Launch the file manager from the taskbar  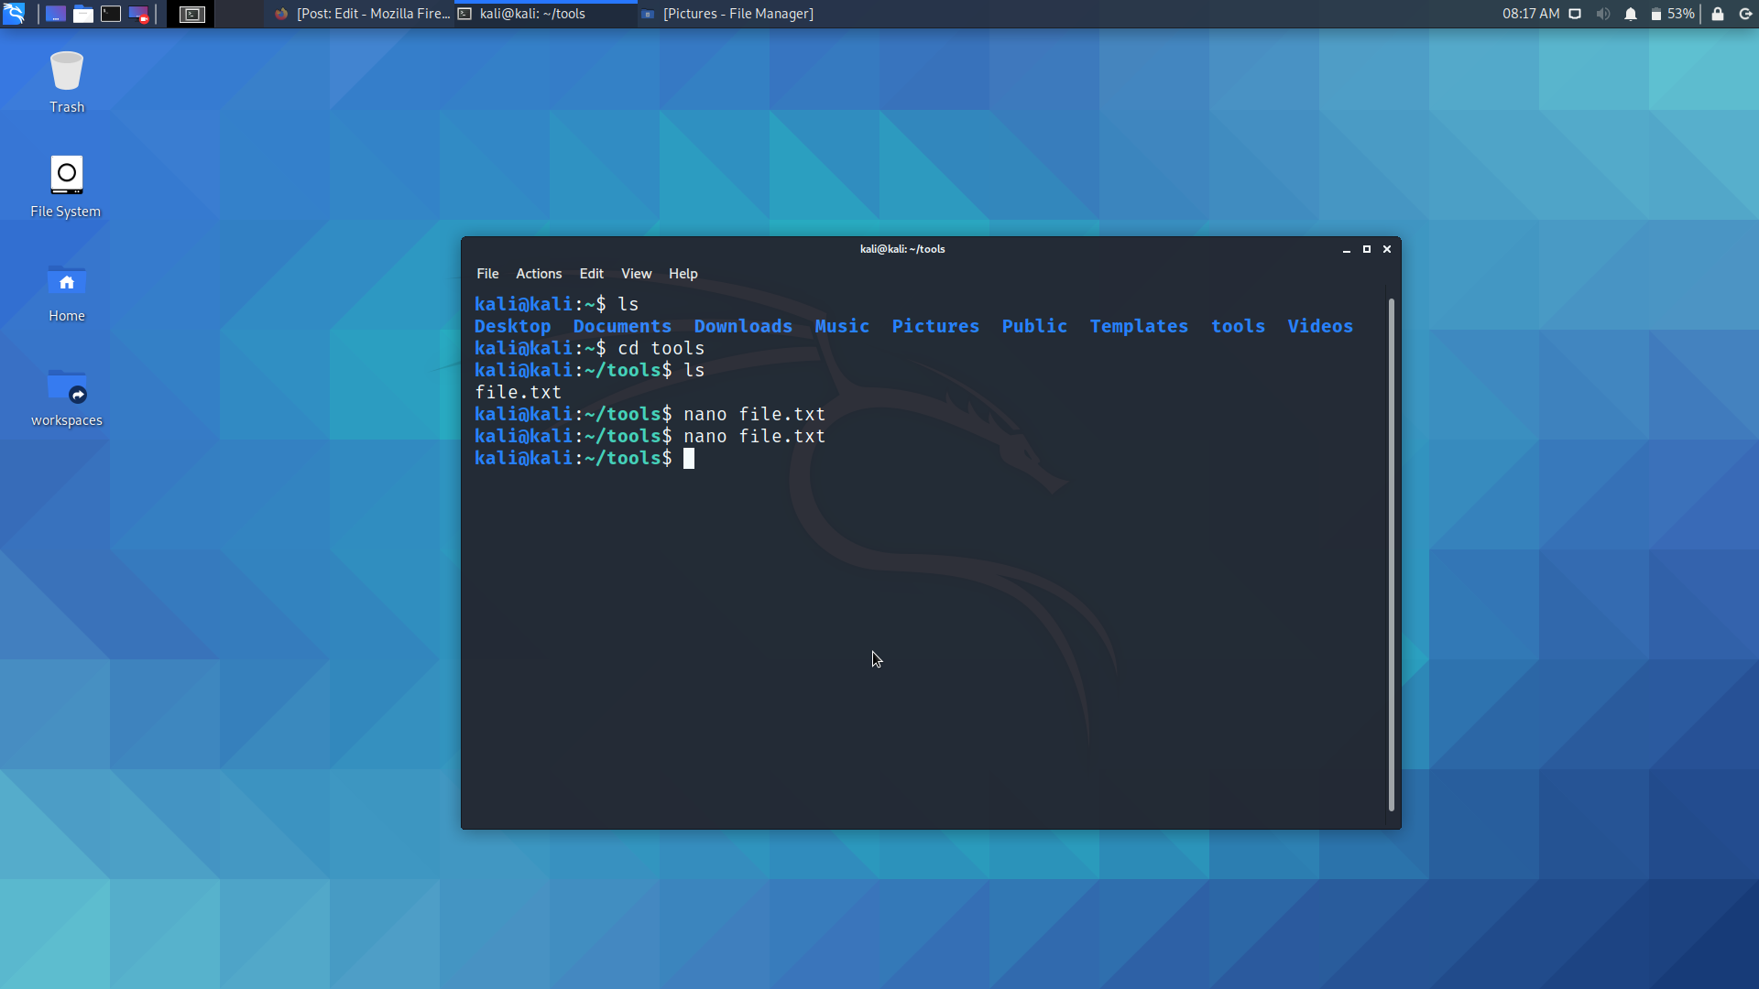pos(82,14)
